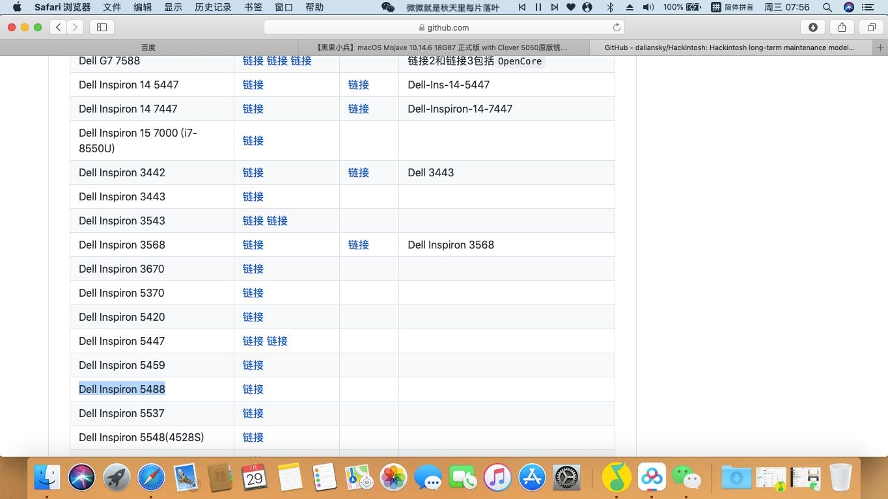Pause music from the menu bar
The width and height of the screenshot is (888, 499).
[538, 7]
